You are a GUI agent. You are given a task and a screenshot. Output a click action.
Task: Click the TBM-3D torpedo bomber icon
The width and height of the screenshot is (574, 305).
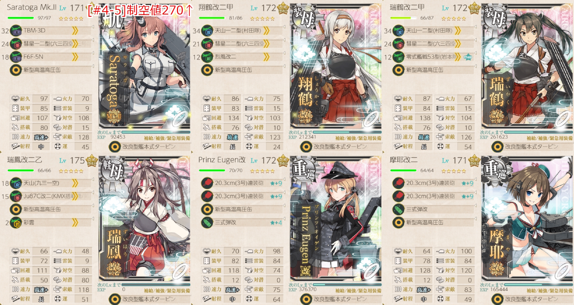(16, 31)
